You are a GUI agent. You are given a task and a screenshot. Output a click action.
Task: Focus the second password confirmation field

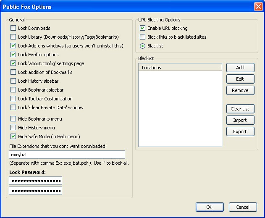click(36, 191)
